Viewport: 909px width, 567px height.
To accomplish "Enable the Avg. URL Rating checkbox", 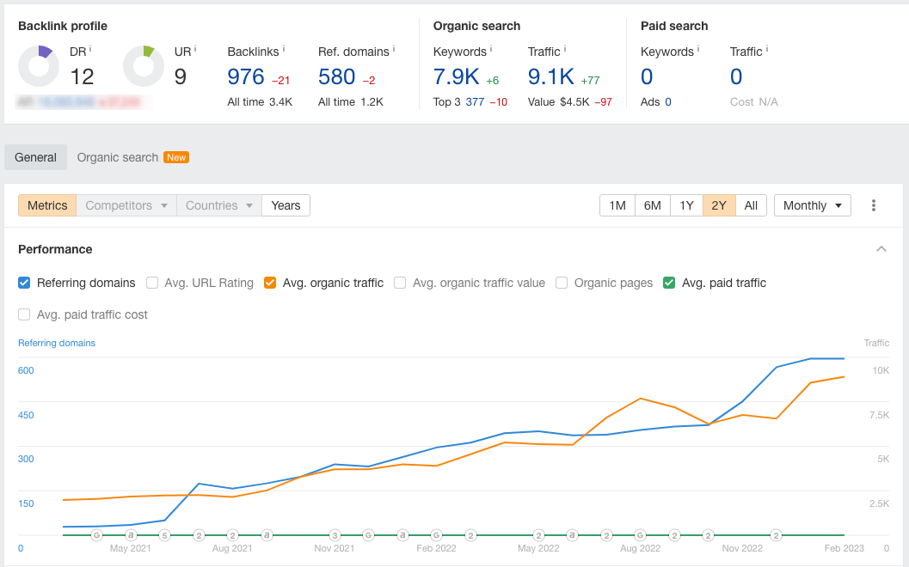I will point(152,283).
